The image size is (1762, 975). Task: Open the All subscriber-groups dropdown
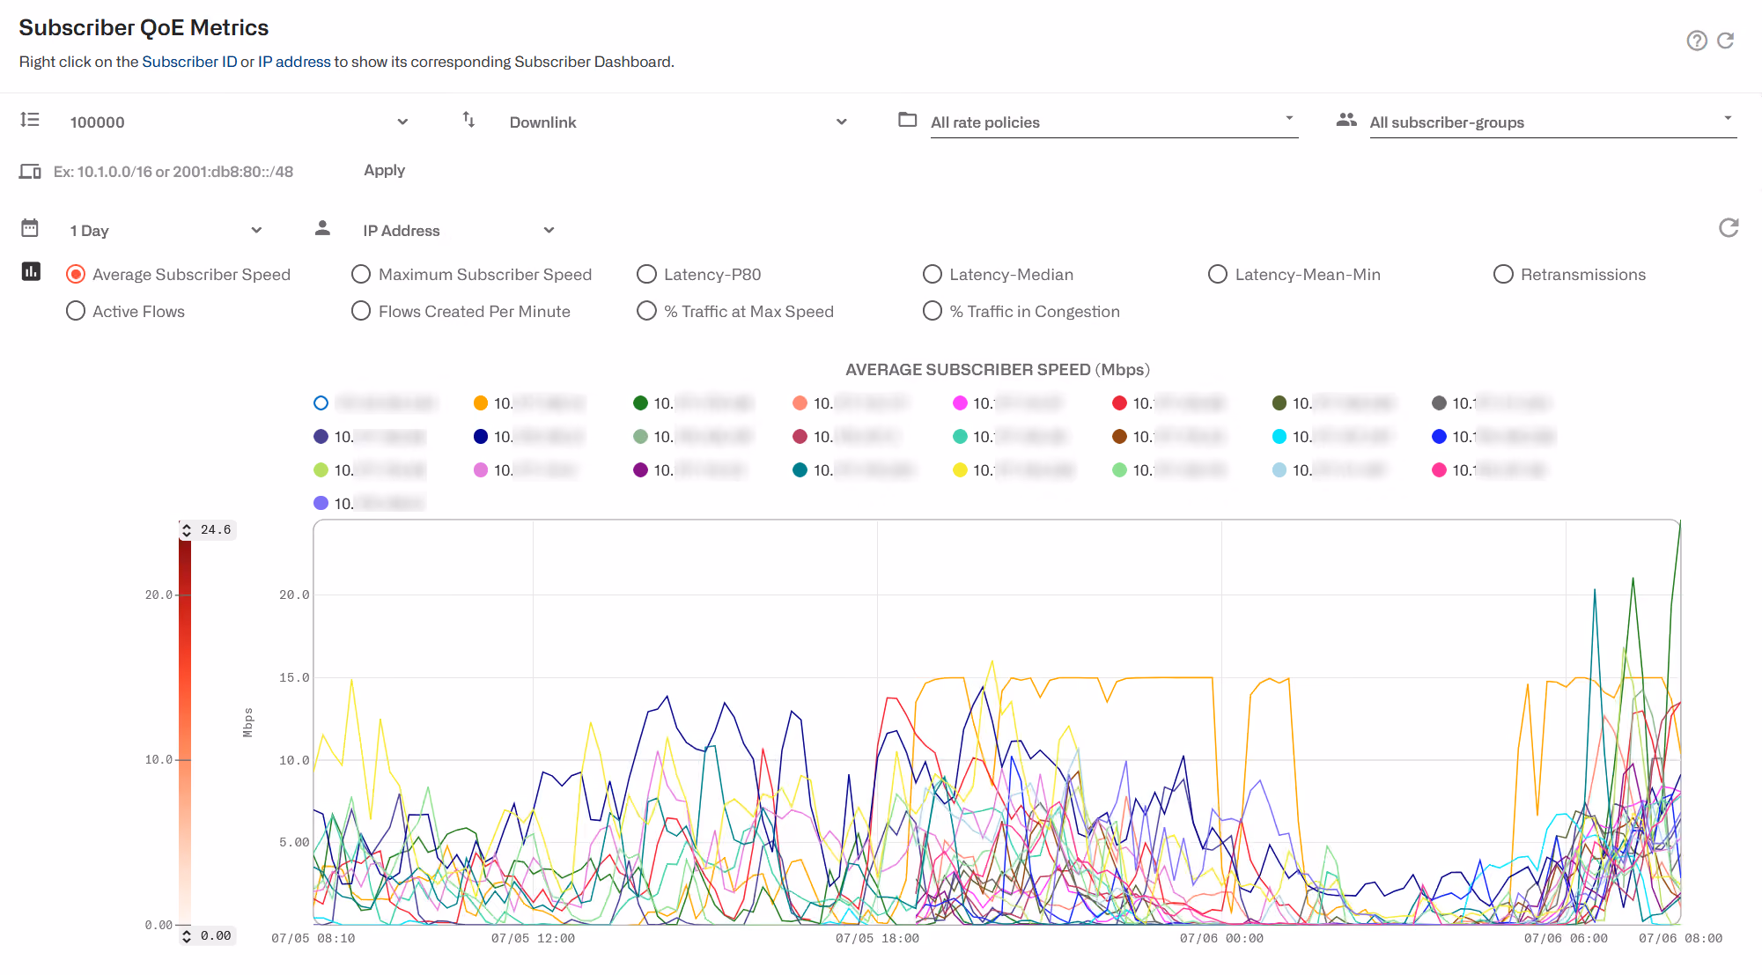[x=1553, y=122]
